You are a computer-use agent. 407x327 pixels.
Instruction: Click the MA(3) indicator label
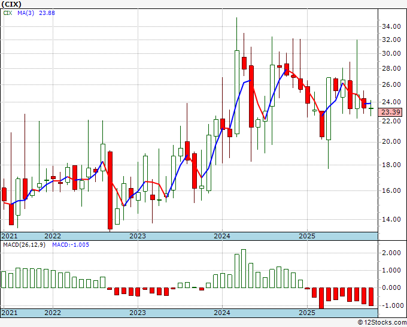click(x=26, y=13)
